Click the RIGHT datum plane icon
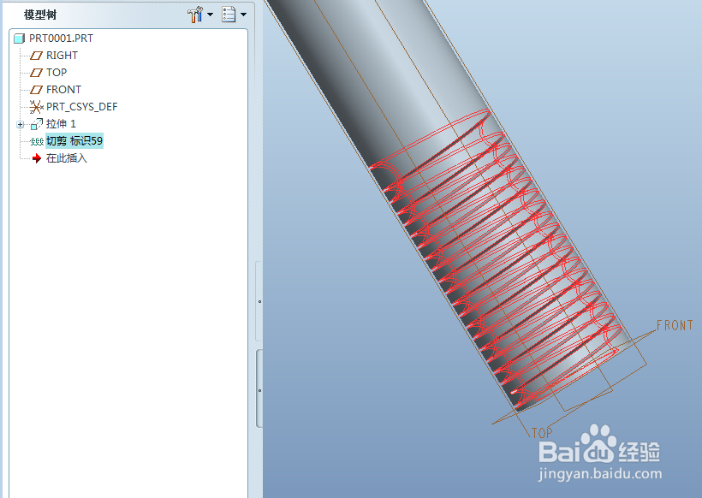The image size is (702, 498). coord(36,56)
